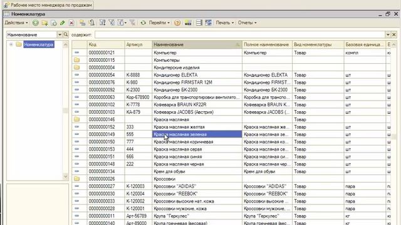Select cell Кондиционер FIRMSTAR 12M in Наименование column
The height and width of the screenshot is (225, 401).
[197, 82]
